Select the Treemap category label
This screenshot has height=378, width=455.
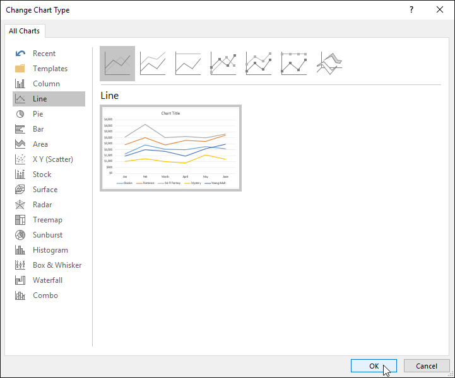pyautogui.click(x=47, y=220)
